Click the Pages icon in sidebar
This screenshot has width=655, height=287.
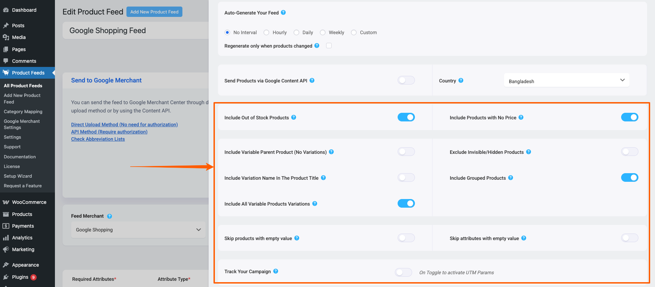6,49
